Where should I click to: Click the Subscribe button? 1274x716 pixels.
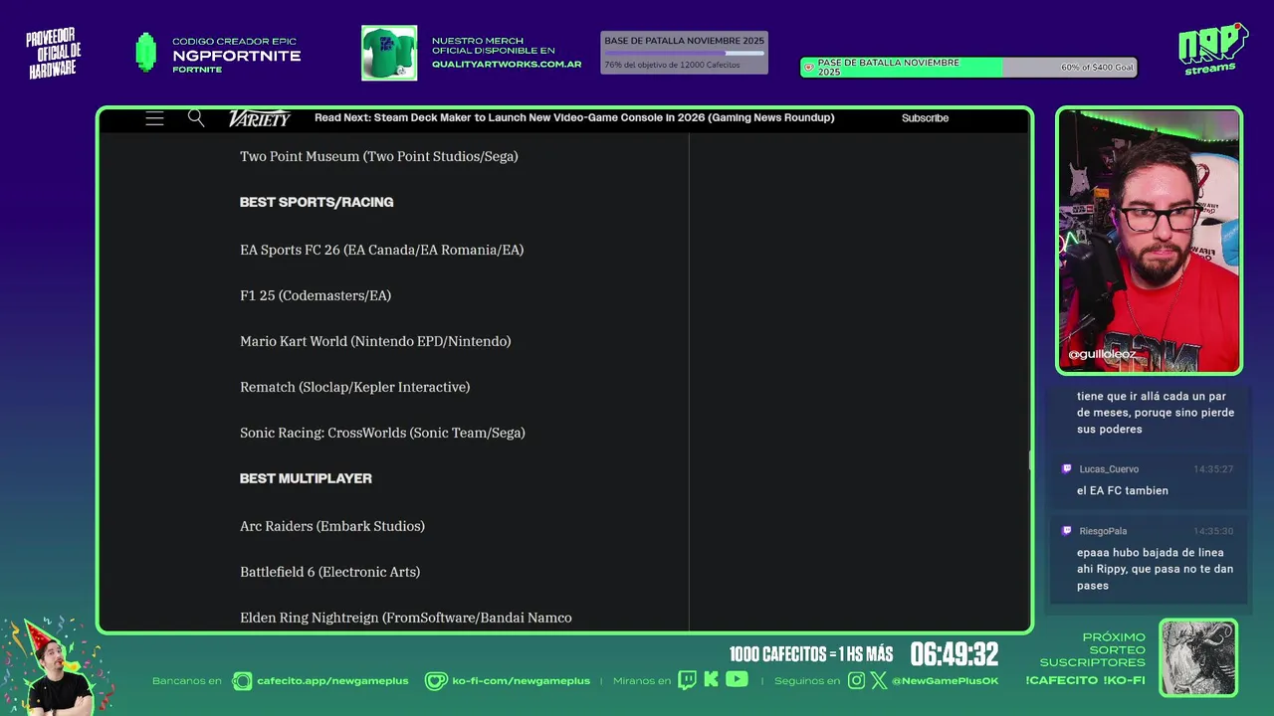pyautogui.click(x=925, y=117)
